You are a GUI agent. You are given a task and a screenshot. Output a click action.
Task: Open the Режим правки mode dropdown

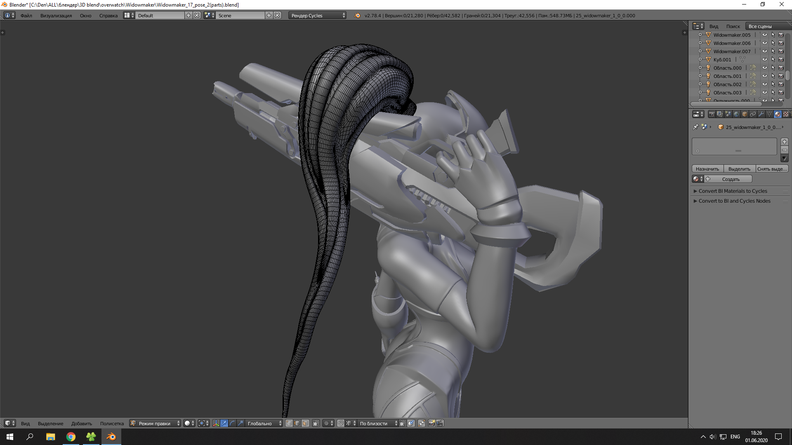pos(155,423)
